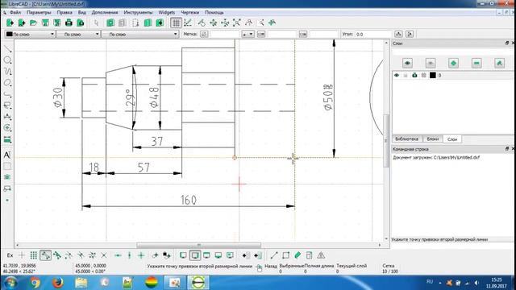This screenshot has width=516, height=290.
Task: Click black color swatch of layer 0
Action: [433, 75]
